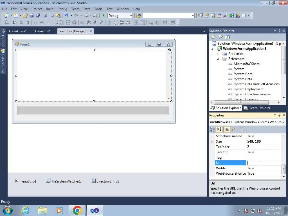288x216 pixels.
Task: Open Internet Explorer from the taskbar
Action: tap(25, 210)
